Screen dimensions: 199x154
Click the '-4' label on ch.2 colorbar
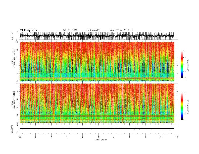click(x=185, y=99)
